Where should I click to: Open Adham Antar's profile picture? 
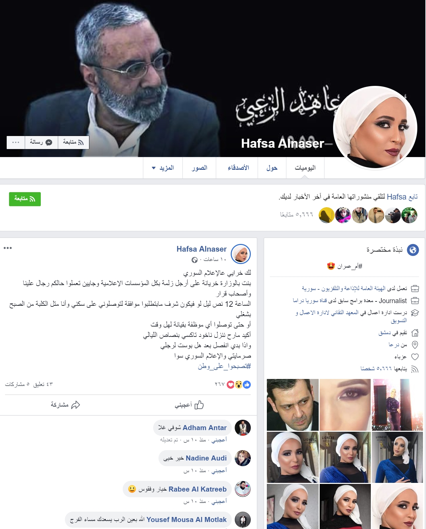pos(243,428)
